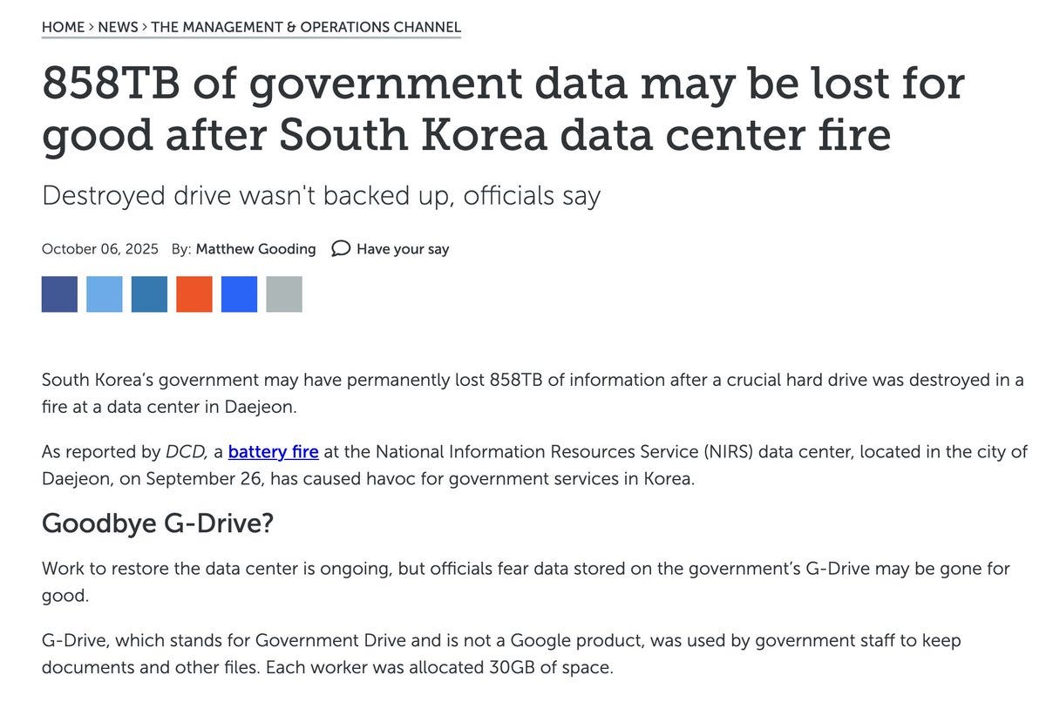
Task: Click the speech bubble comment icon
Action: click(x=340, y=248)
